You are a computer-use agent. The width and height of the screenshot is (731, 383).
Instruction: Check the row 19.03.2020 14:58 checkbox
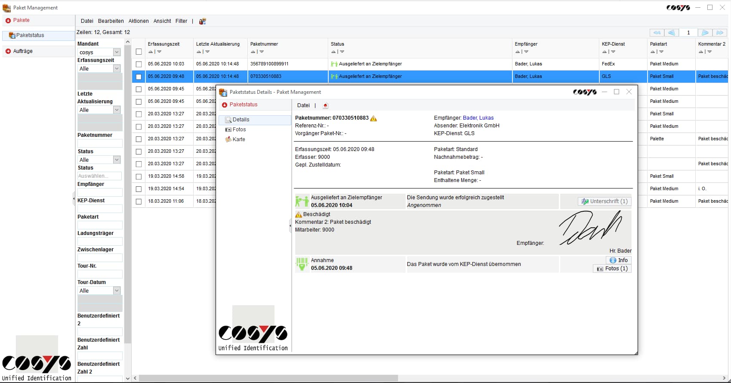pos(139,176)
